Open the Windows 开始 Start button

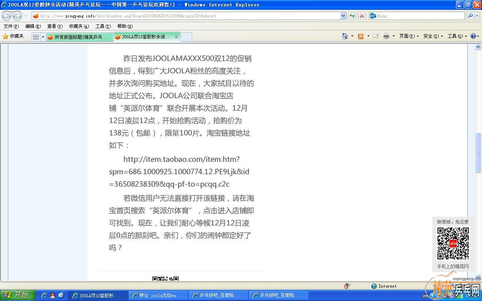click(18, 295)
